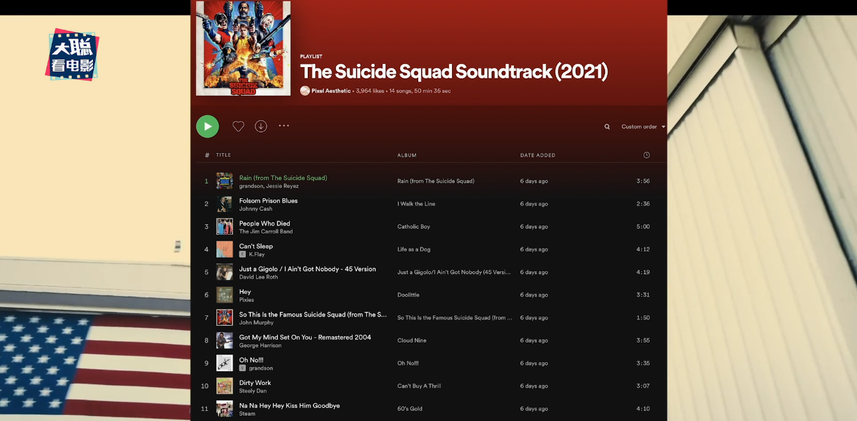
Task: Click the album art for Rain track
Action: [x=224, y=181]
